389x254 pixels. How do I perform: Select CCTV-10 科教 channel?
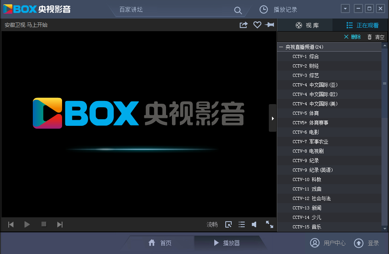[x=329, y=179]
